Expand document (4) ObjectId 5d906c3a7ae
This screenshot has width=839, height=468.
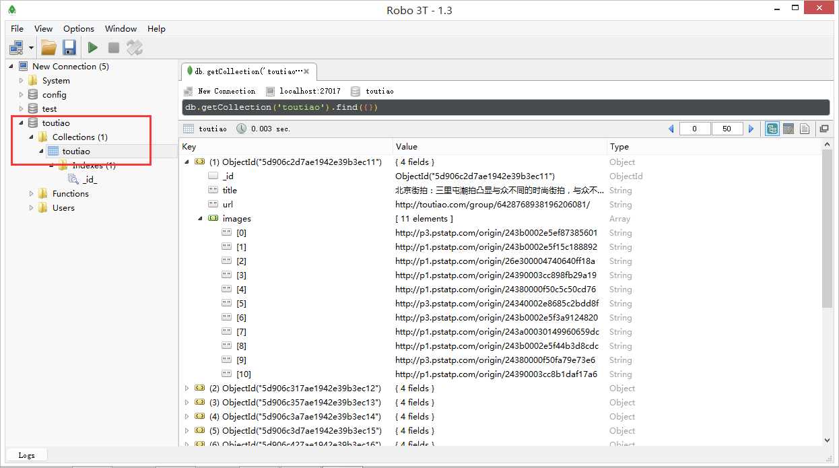click(187, 416)
